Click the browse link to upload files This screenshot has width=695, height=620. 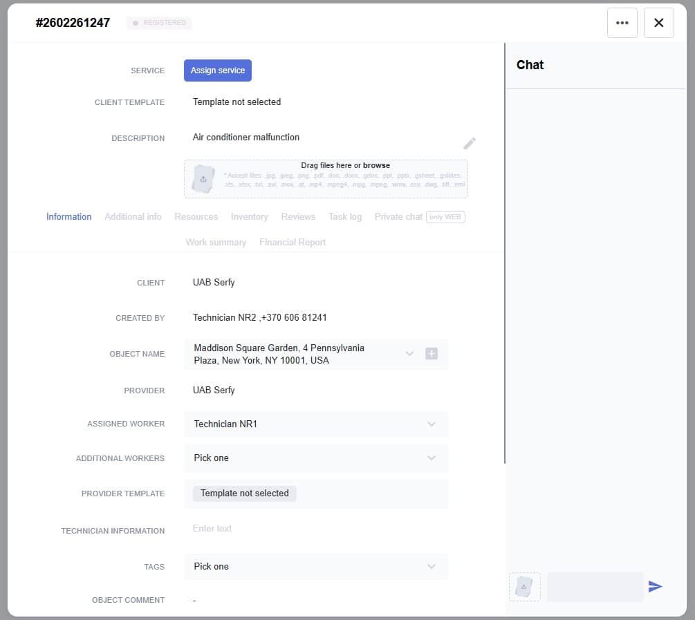click(x=376, y=166)
